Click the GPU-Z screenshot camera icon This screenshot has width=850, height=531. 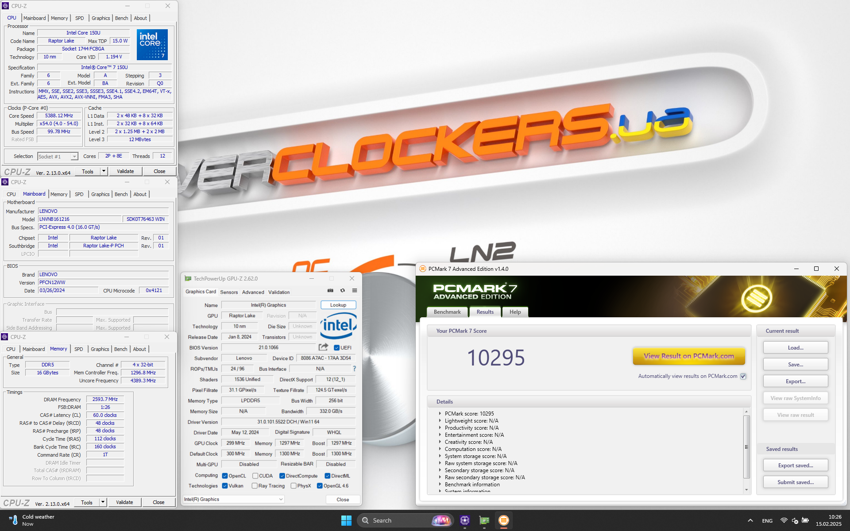coord(330,291)
